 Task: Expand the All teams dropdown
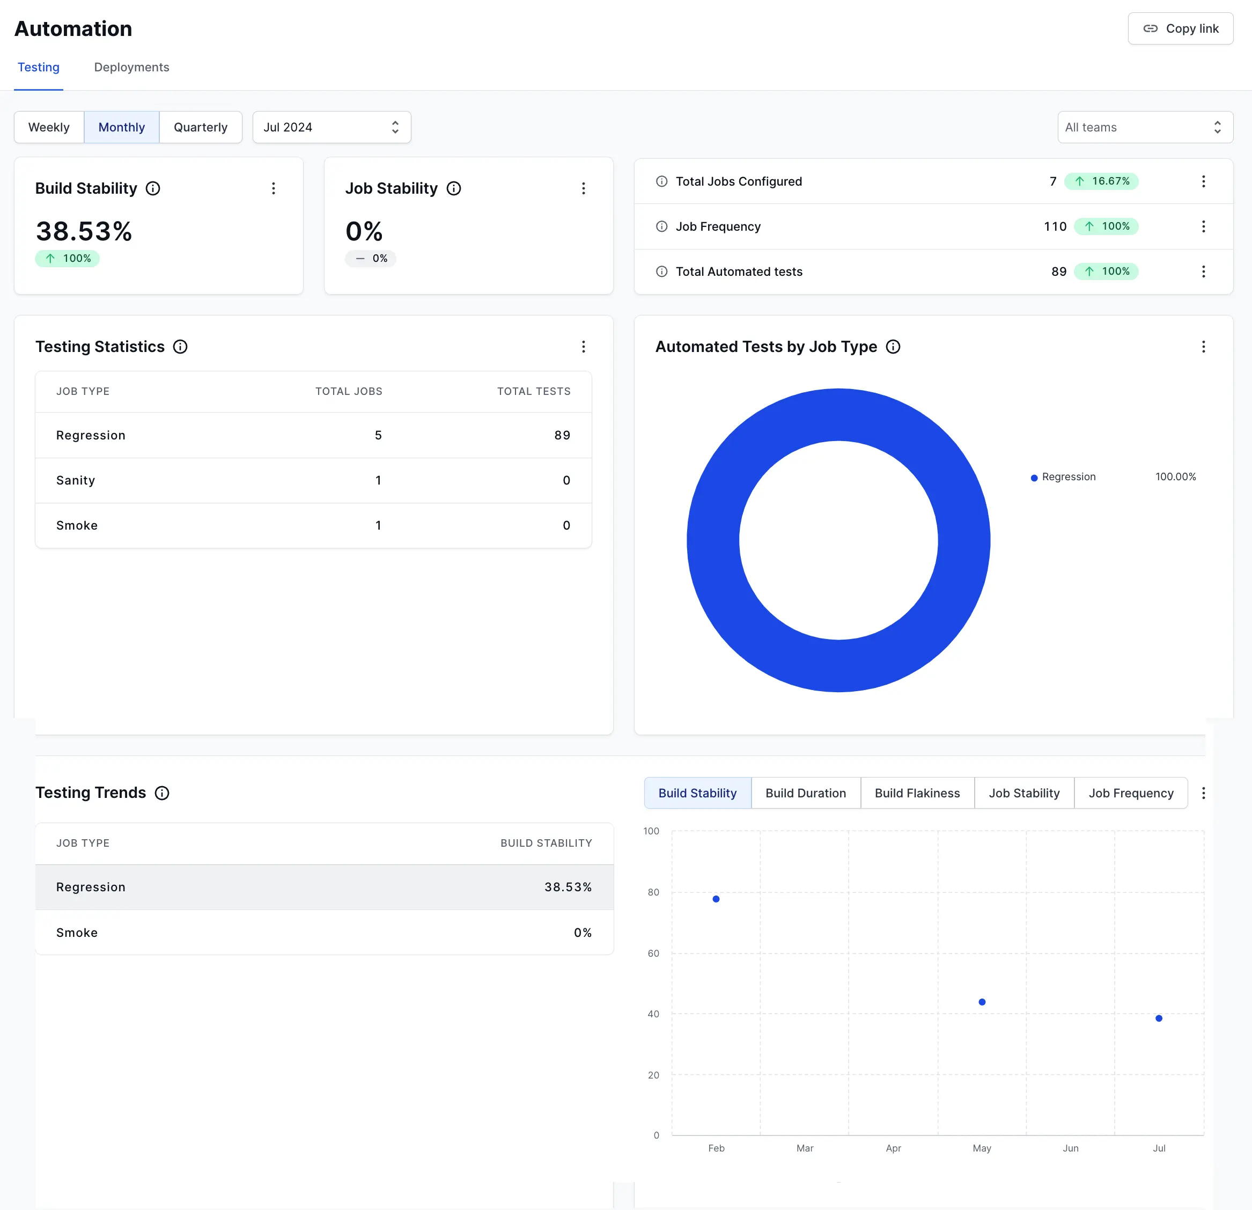1145,127
